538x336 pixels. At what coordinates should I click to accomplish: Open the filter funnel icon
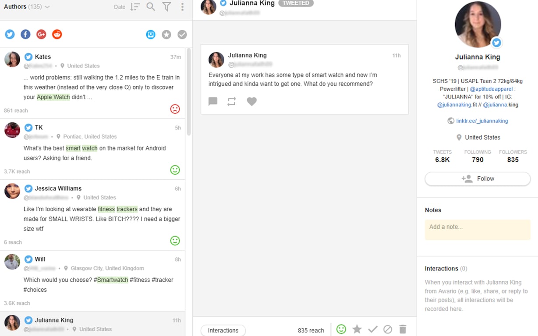tap(166, 7)
